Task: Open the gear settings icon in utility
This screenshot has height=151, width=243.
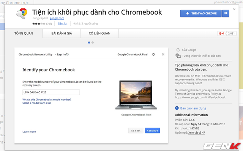Action: 153,54
